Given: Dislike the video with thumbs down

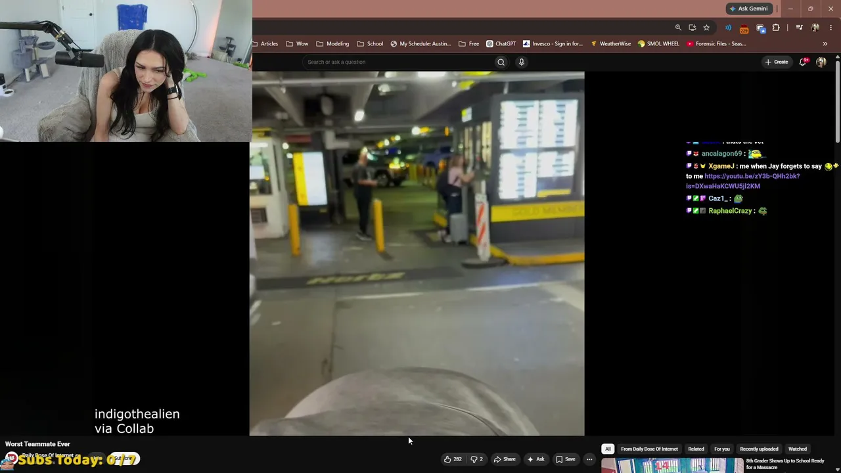Looking at the screenshot, I should pyautogui.click(x=477, y=459).
